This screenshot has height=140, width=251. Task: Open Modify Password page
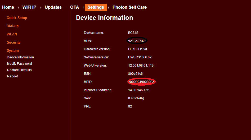pos(19,64)
